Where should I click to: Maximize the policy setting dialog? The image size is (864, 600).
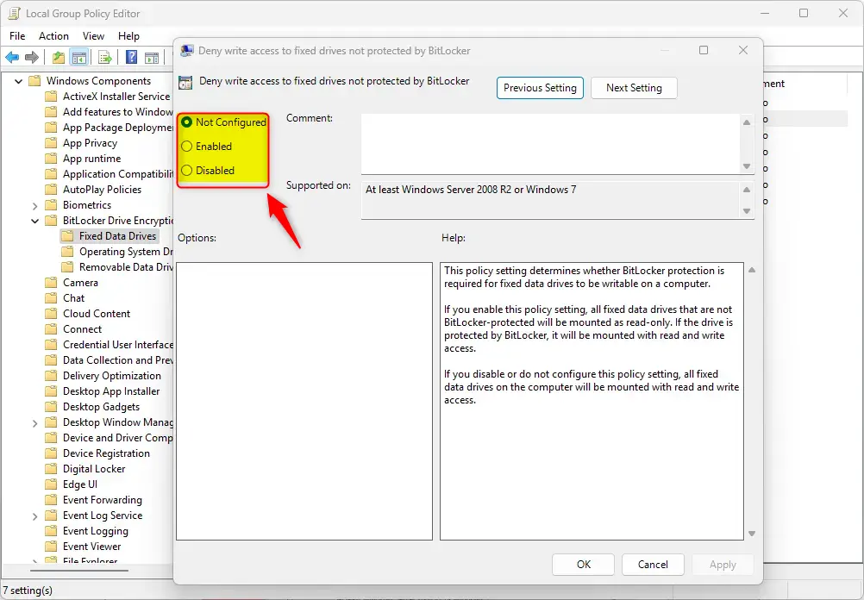click(x=704, y=50)
